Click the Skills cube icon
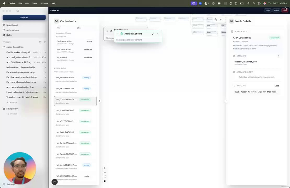The height and width of the screenshot is (188, 290). [4, 35]
